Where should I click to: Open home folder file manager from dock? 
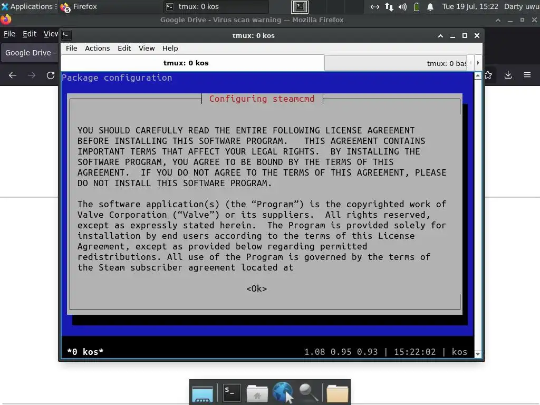point(257,393)
